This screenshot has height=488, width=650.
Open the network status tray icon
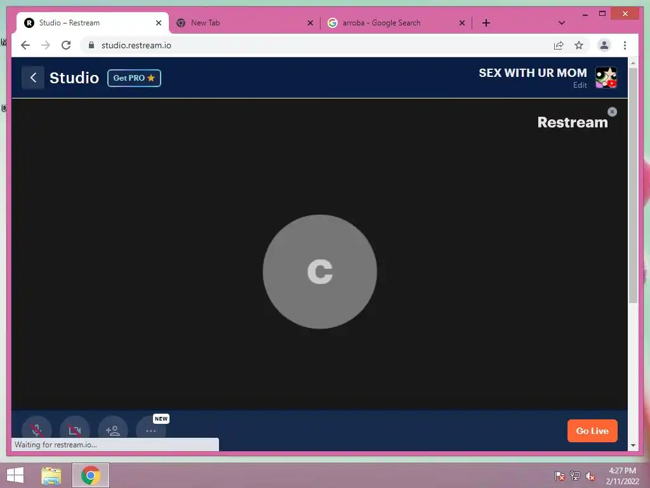(575, 475)
